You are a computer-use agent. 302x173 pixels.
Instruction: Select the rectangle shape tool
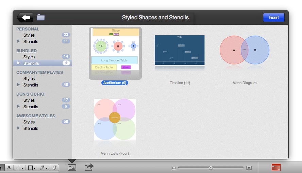pos(30,168)
